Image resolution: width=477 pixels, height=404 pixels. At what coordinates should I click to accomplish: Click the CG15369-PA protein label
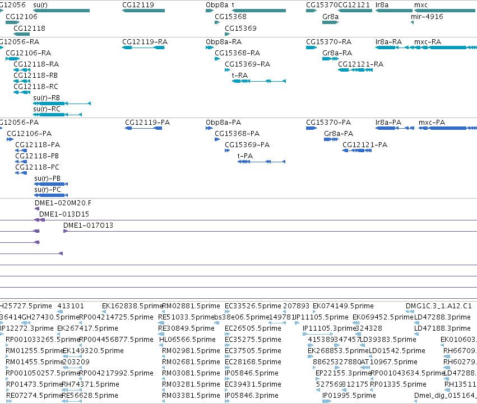[247, 145]
